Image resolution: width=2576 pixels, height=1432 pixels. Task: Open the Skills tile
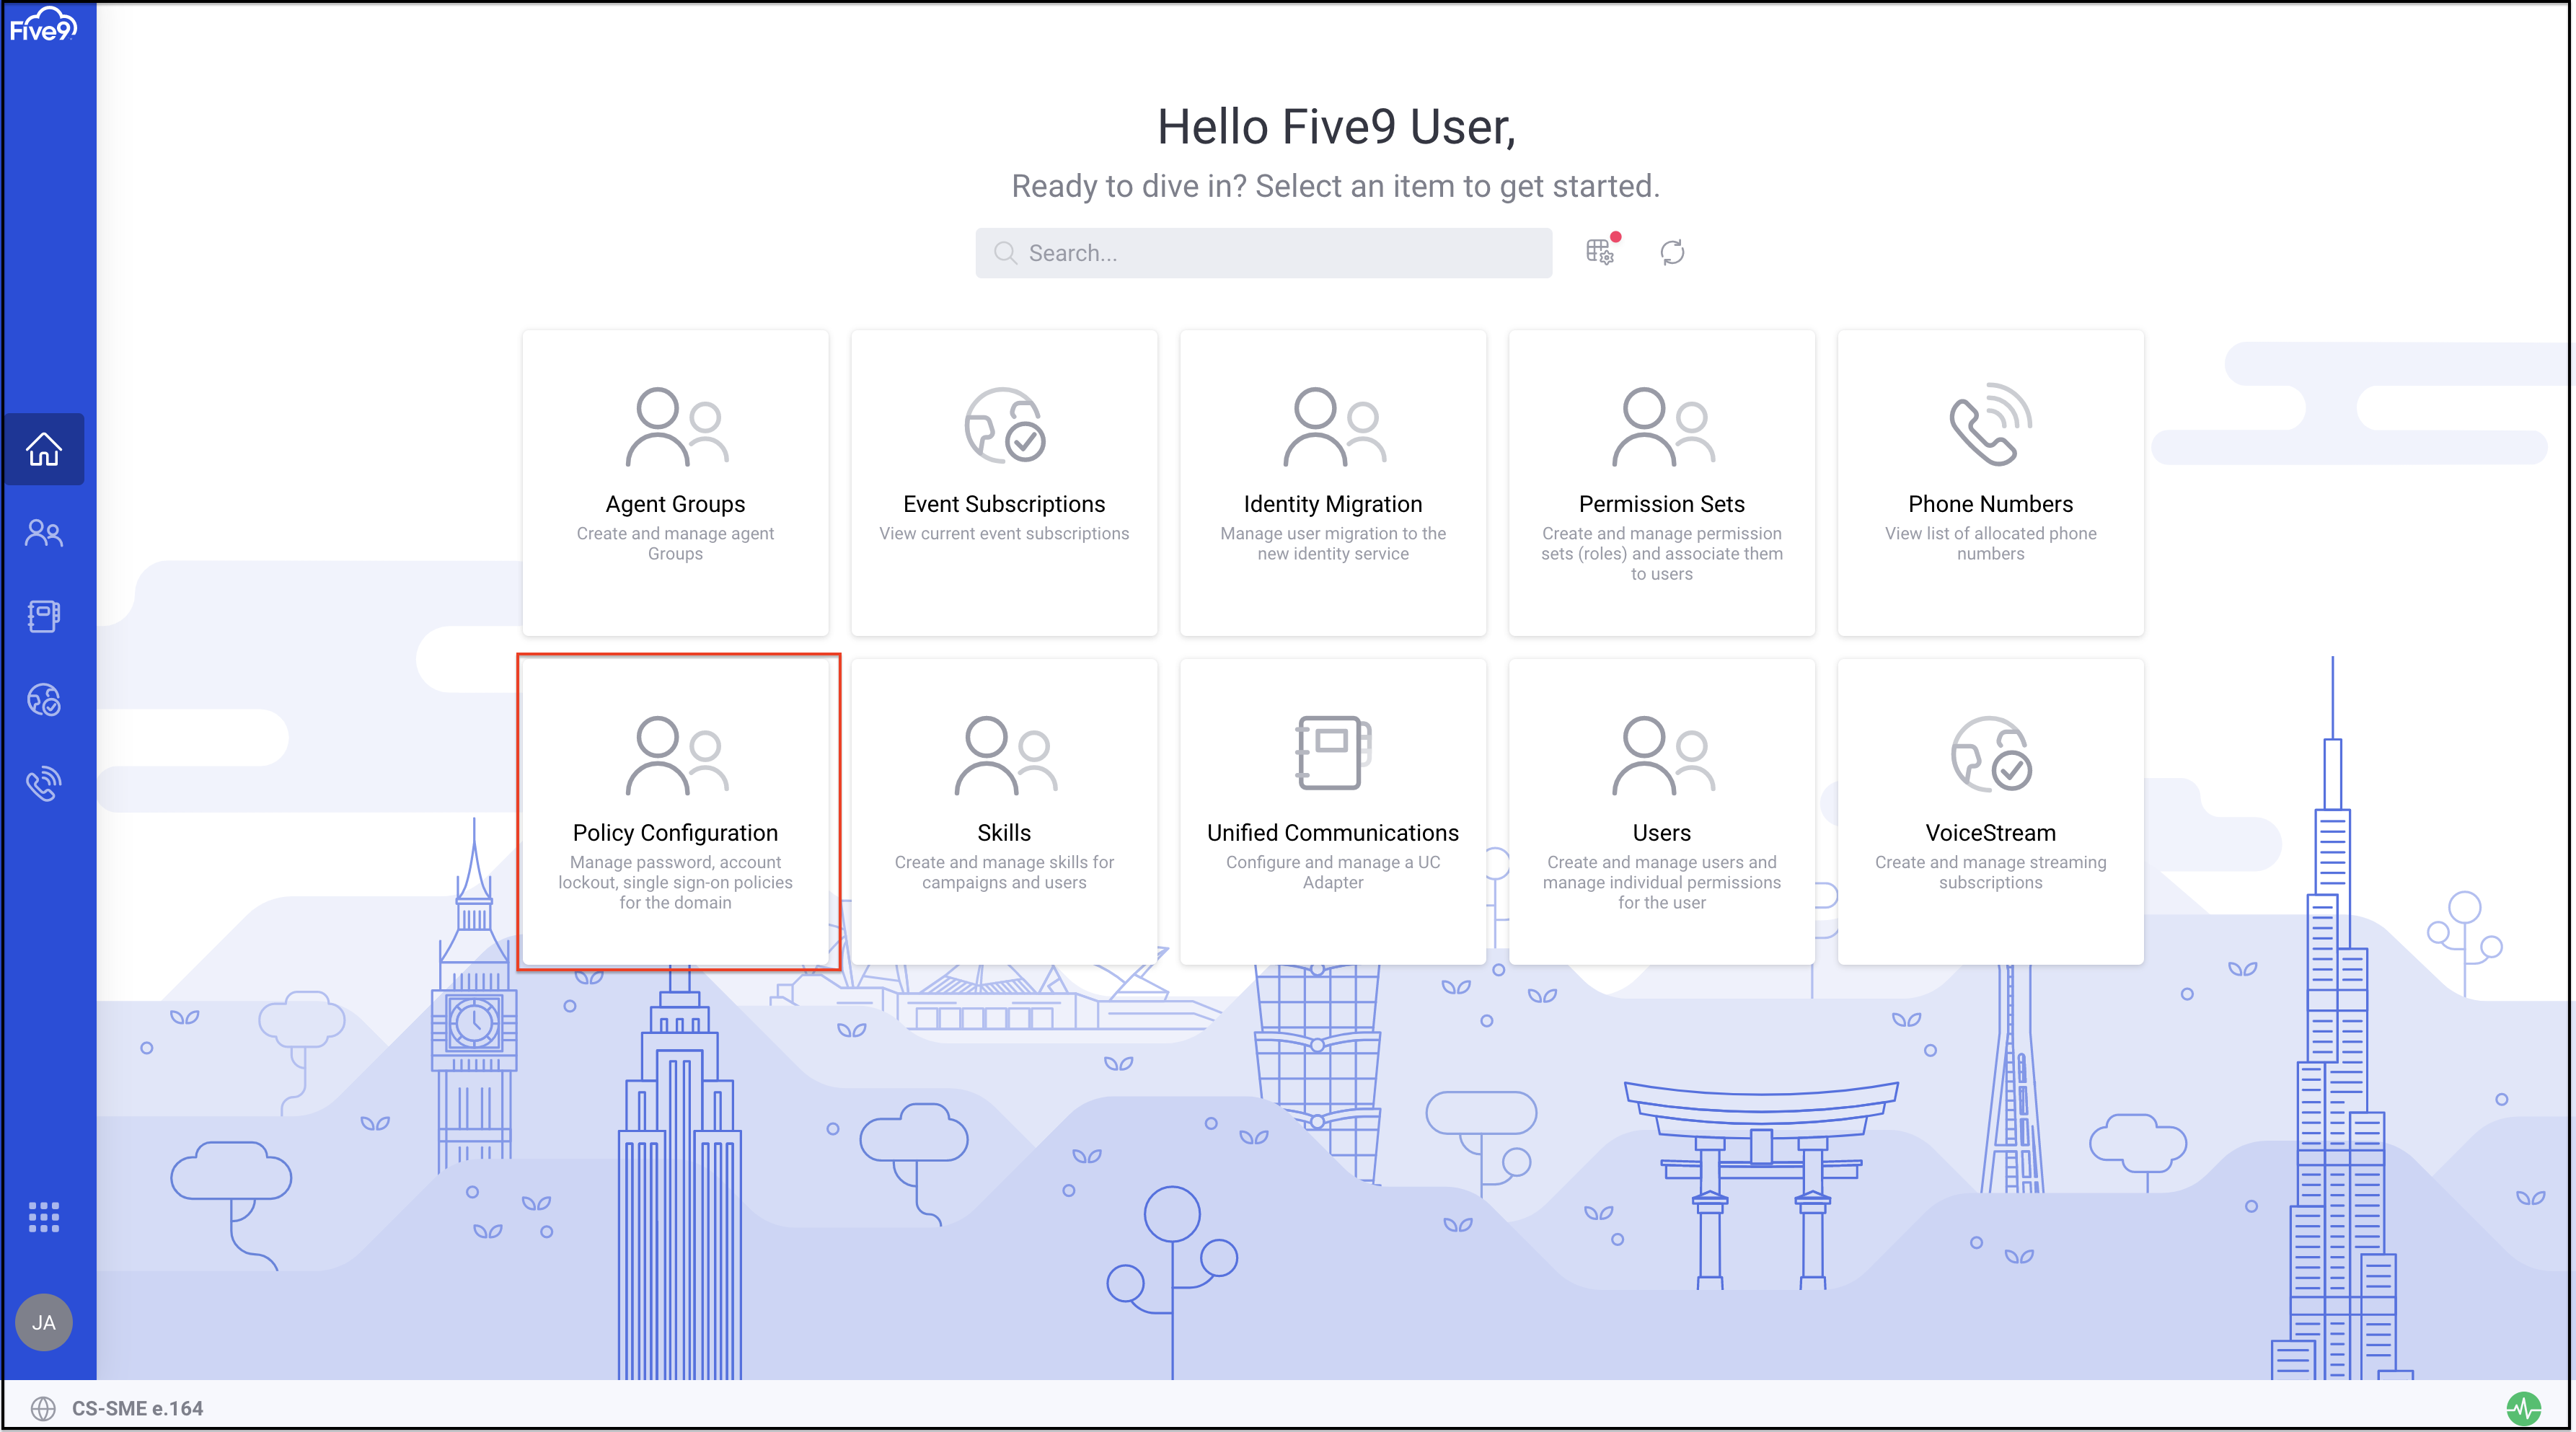click(x=1004, y=812)
